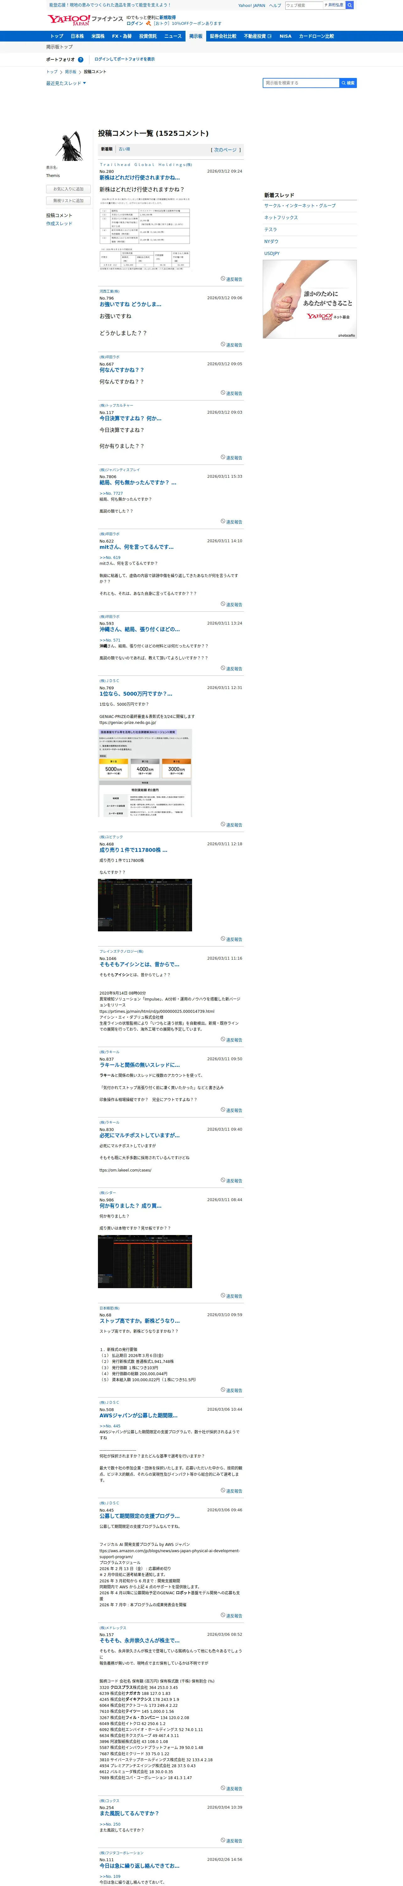Screen dimensions: 403x1886
Task: Open the FX・為替 nav tab
Action: [x=121, y=36]
